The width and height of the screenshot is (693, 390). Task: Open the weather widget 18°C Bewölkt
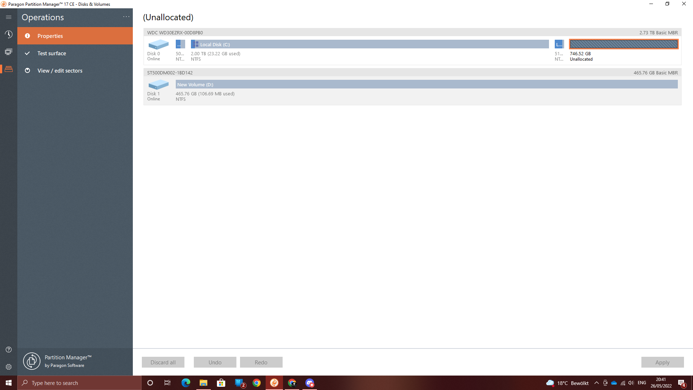567,383
